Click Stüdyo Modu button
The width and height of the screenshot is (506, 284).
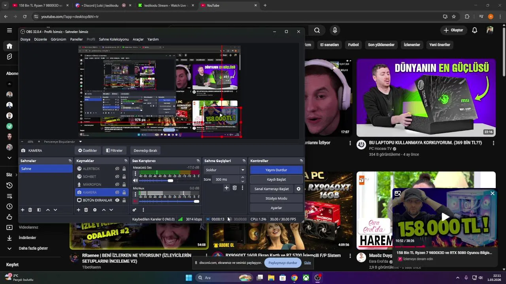pyautogui.click(x=276, y=198)
